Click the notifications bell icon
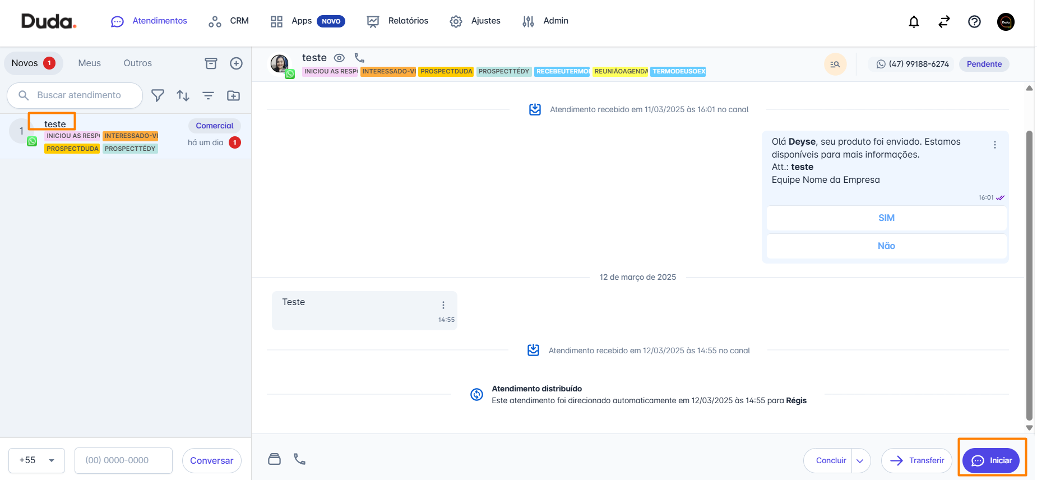Viewport: 1037px width, 480px height. pos(914,22)
